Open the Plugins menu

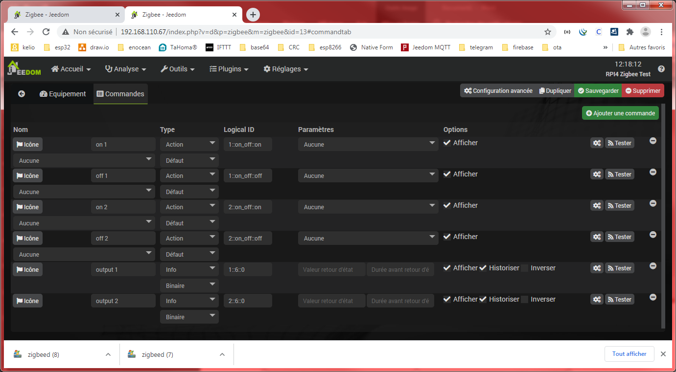229,69
